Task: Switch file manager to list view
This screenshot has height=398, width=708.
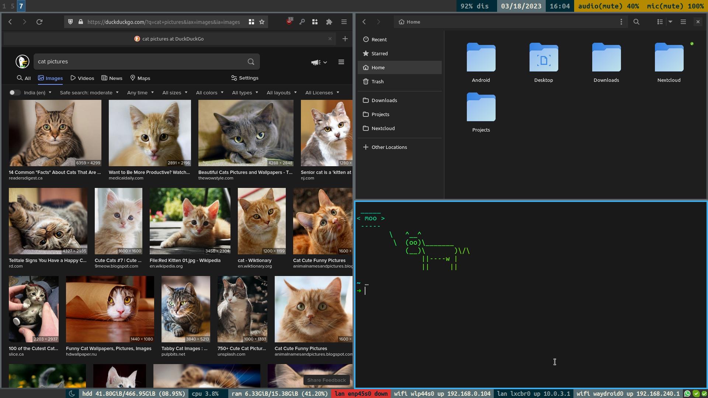Action: point(660,22)
